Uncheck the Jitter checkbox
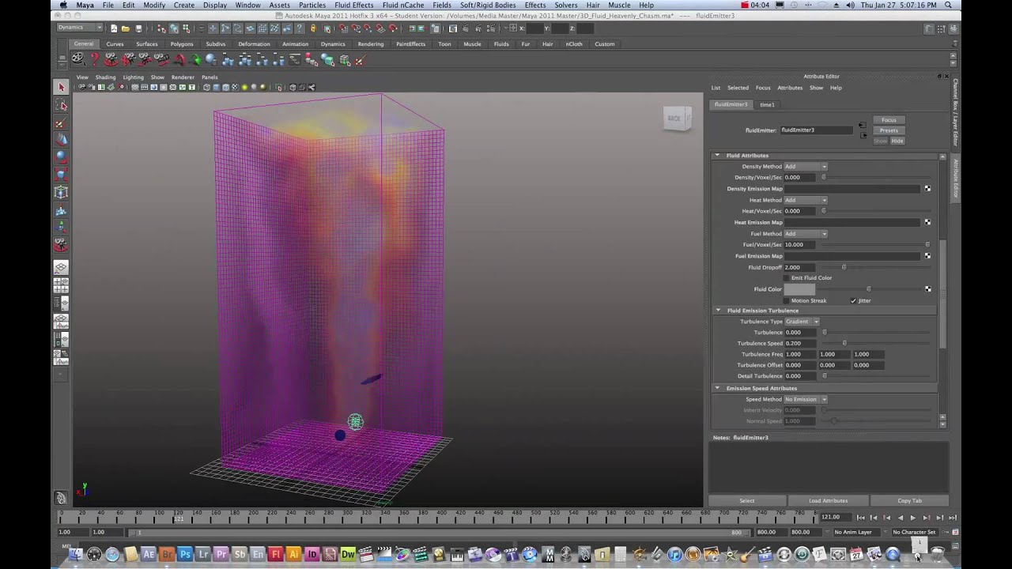Screen dimensions: 1012x569 pyautogui.click(x=853, y=300)
